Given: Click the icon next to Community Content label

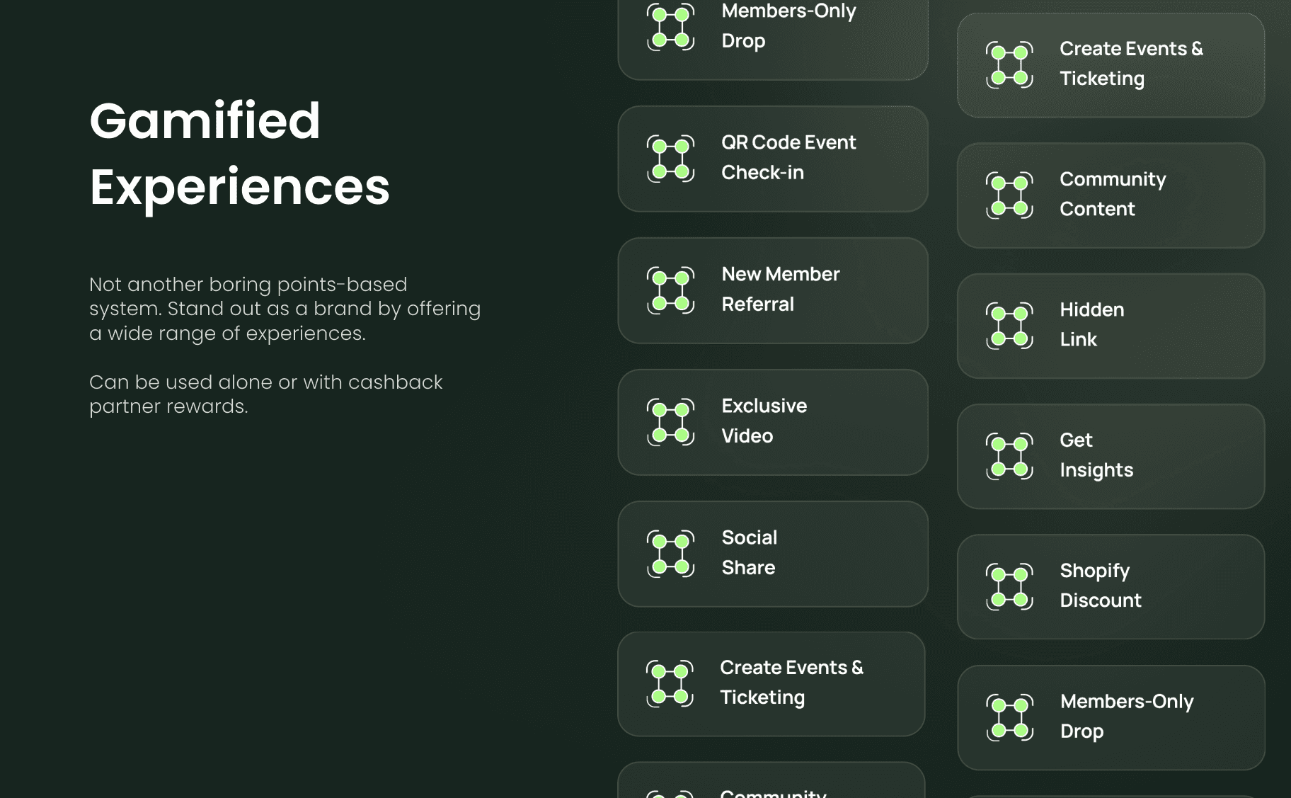Looking at the screenshot, I should (1009, 195).
